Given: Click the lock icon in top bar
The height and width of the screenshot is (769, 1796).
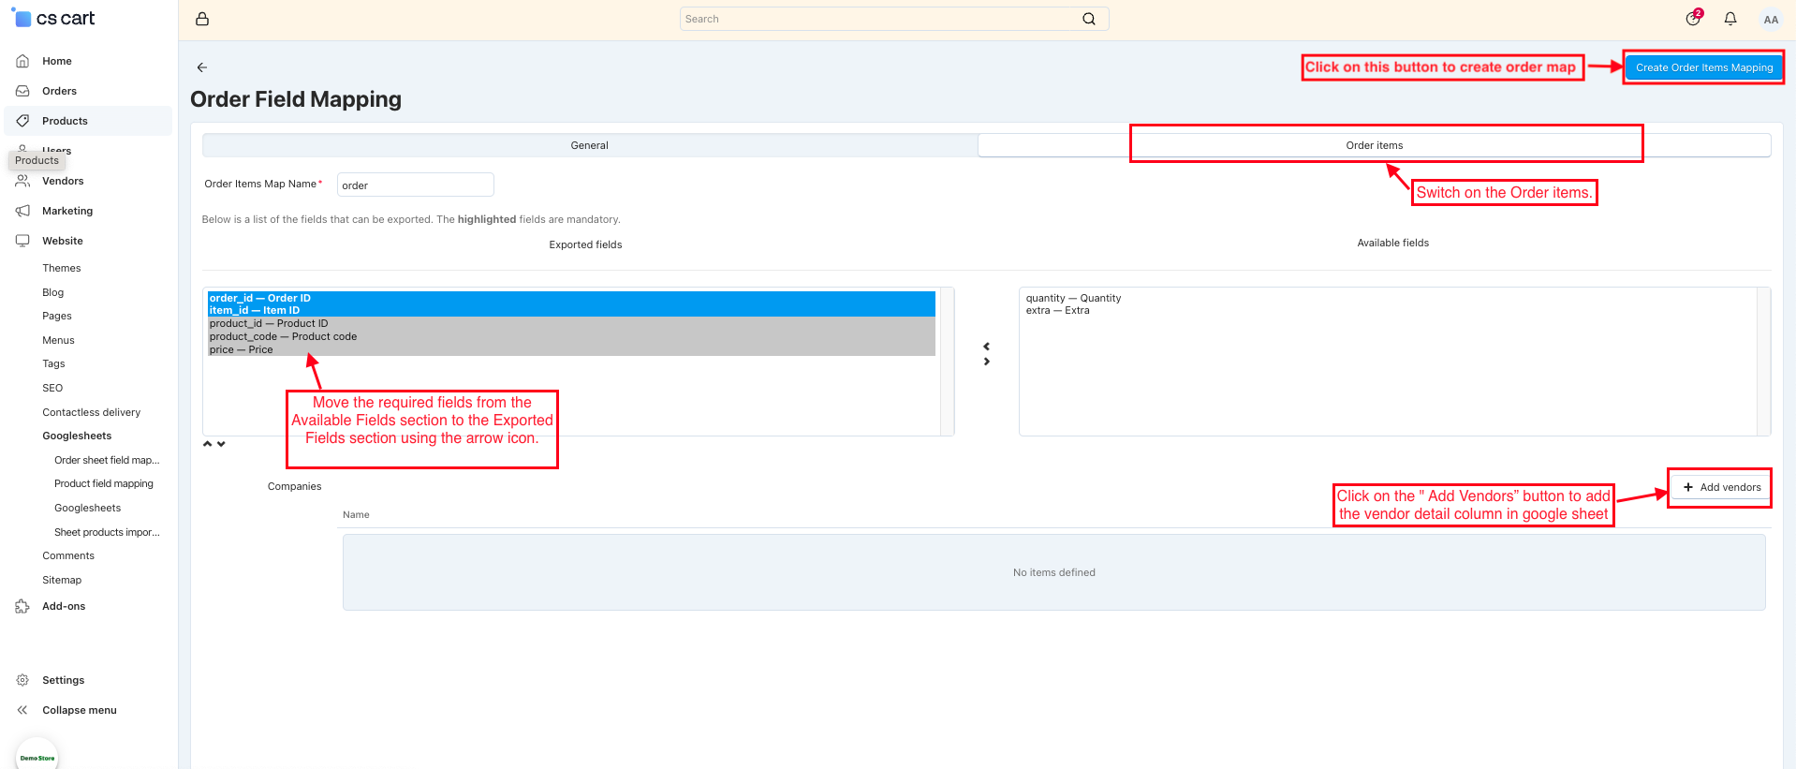Looking at the screenshot, I should (x=202, y=19).
